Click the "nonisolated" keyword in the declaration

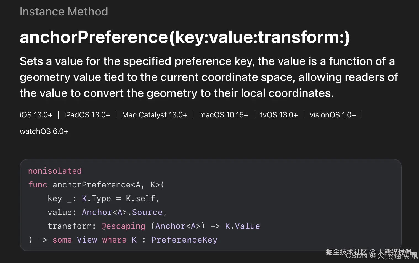(x=55, y=171)
